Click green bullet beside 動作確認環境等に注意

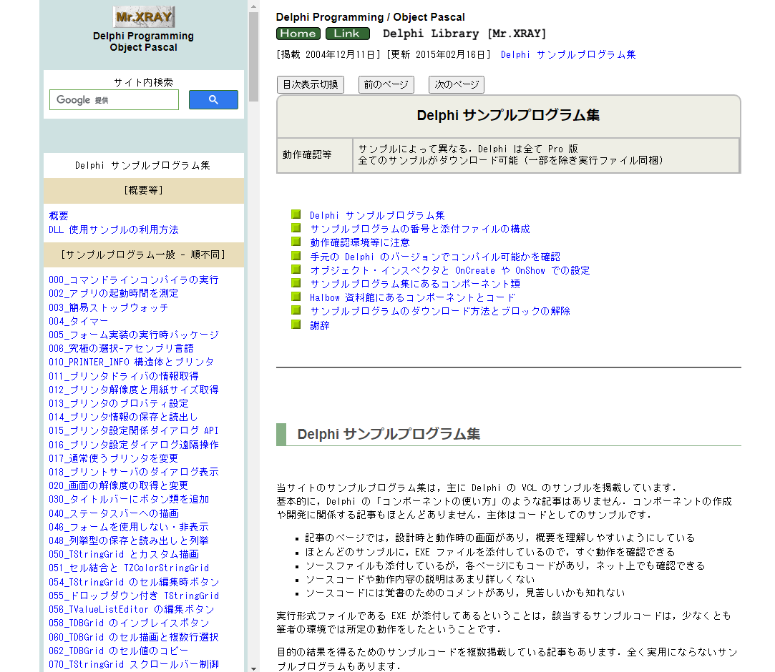tap(296, 242)
